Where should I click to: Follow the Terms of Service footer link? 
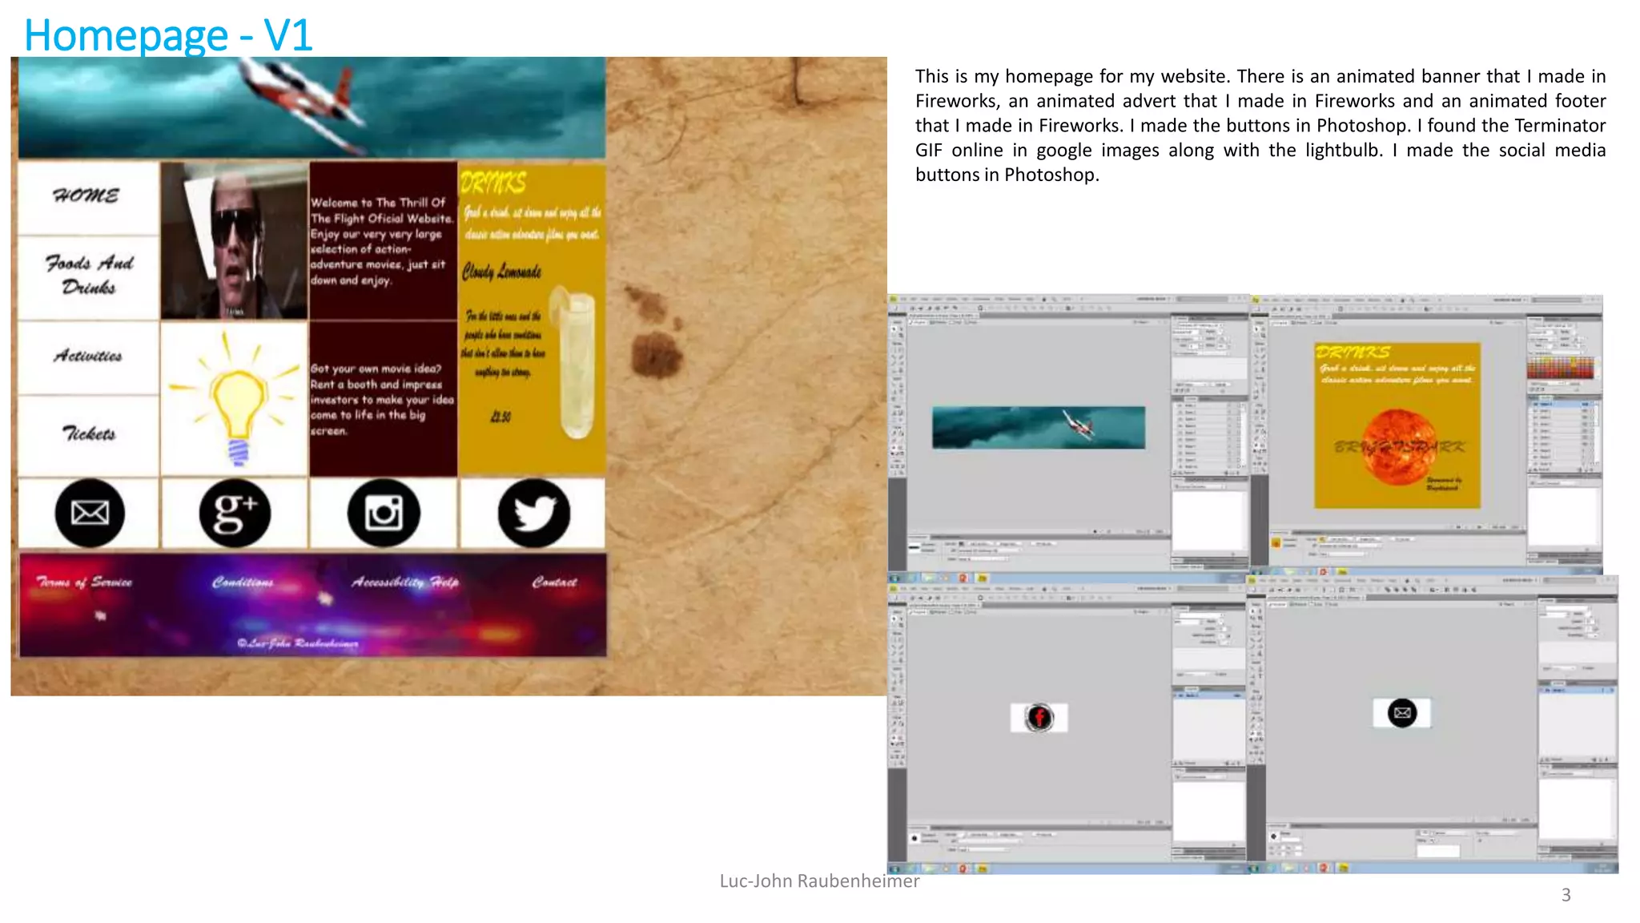coord(84,582)
